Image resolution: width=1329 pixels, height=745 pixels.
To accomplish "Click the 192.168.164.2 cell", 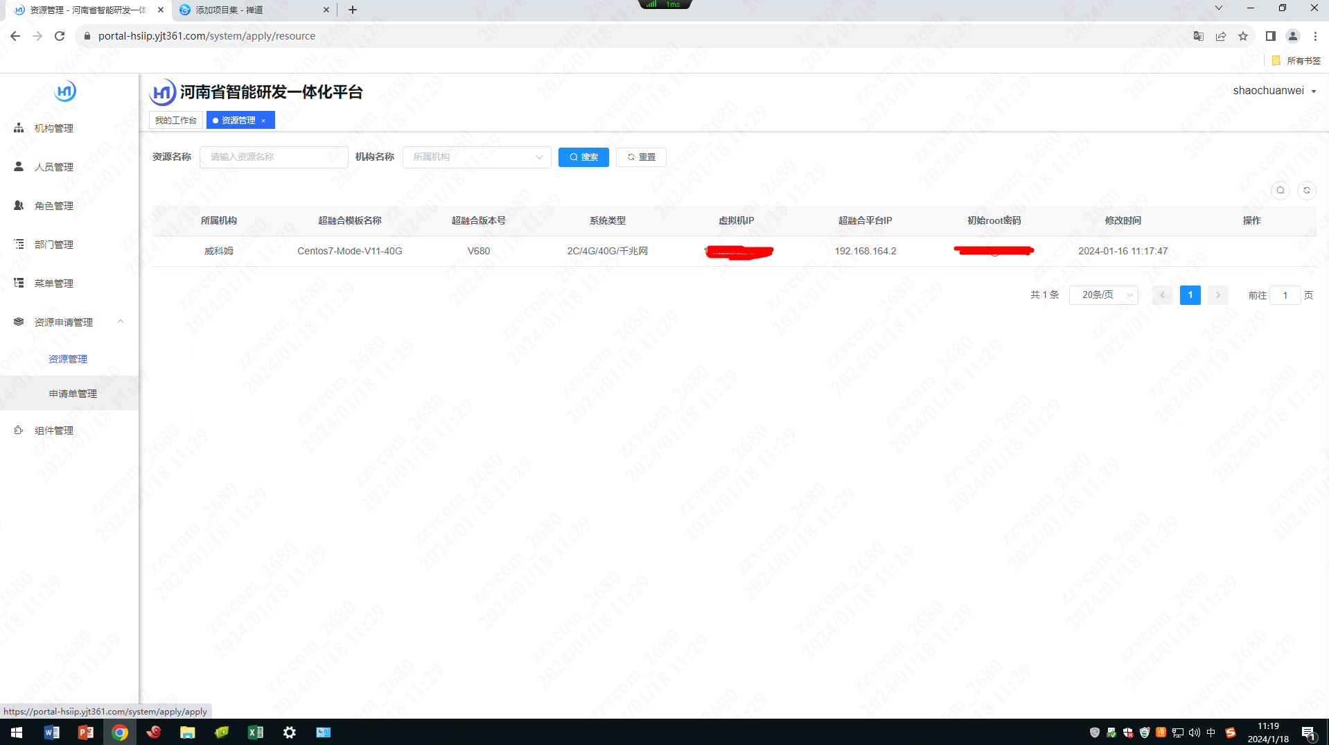I will (x=865, y=251).
